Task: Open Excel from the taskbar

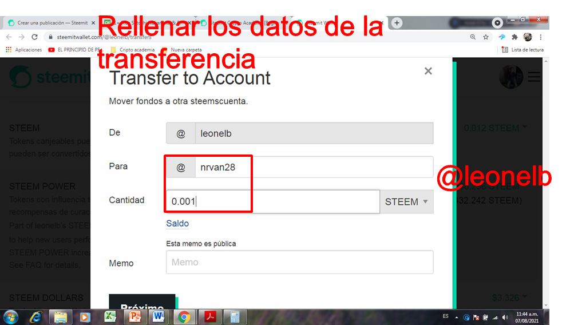Action: click(x=110, y=317)
